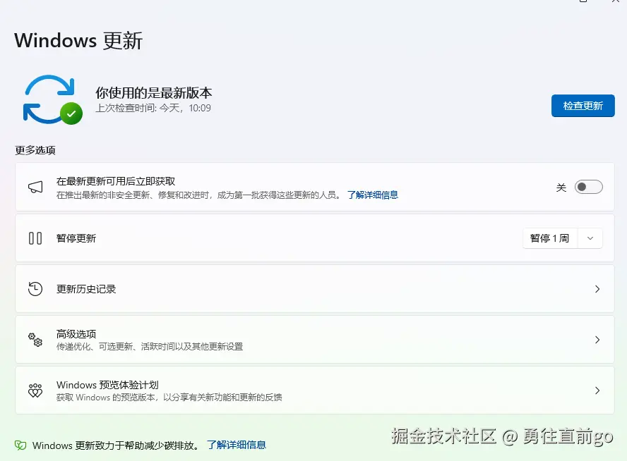
Task: Click the 暂停 1 周 button label
Action: click(x=550, y=238)
